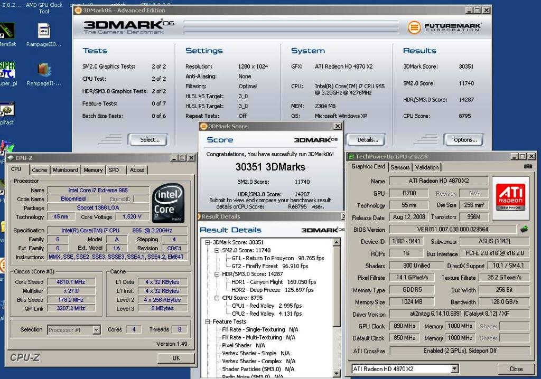
Task: Open the SPD tab in CPU-Z
Action: [x=114, y=170]
